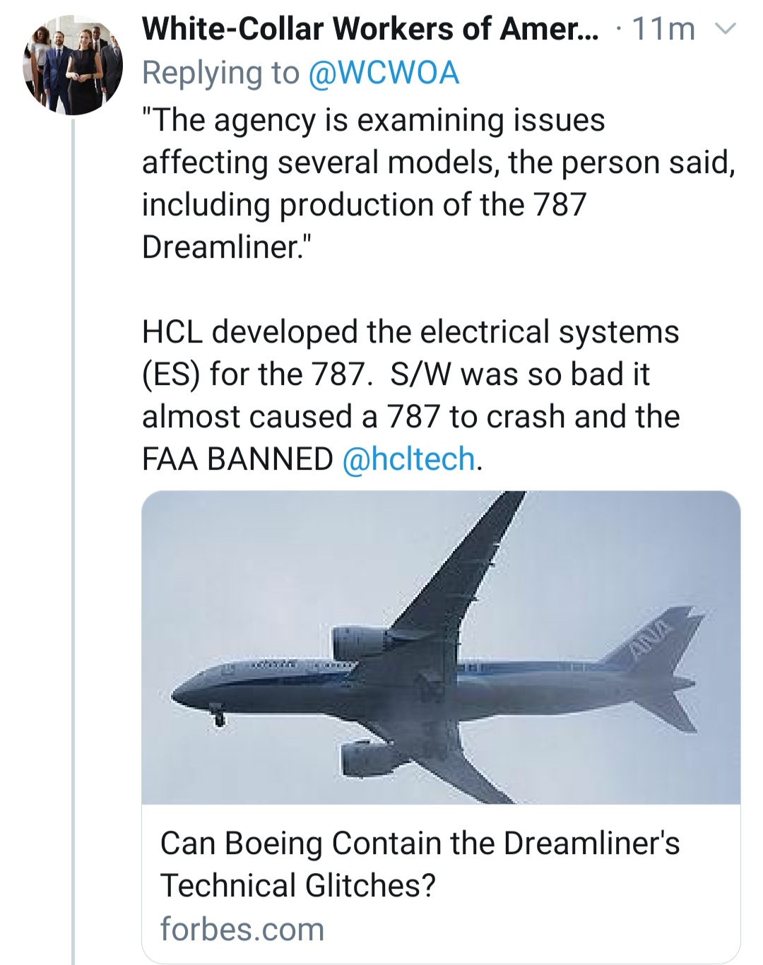Click the 11m timestamp of the tweet
The height and width of the screenshot is (965, 763).
pos(663,30)
